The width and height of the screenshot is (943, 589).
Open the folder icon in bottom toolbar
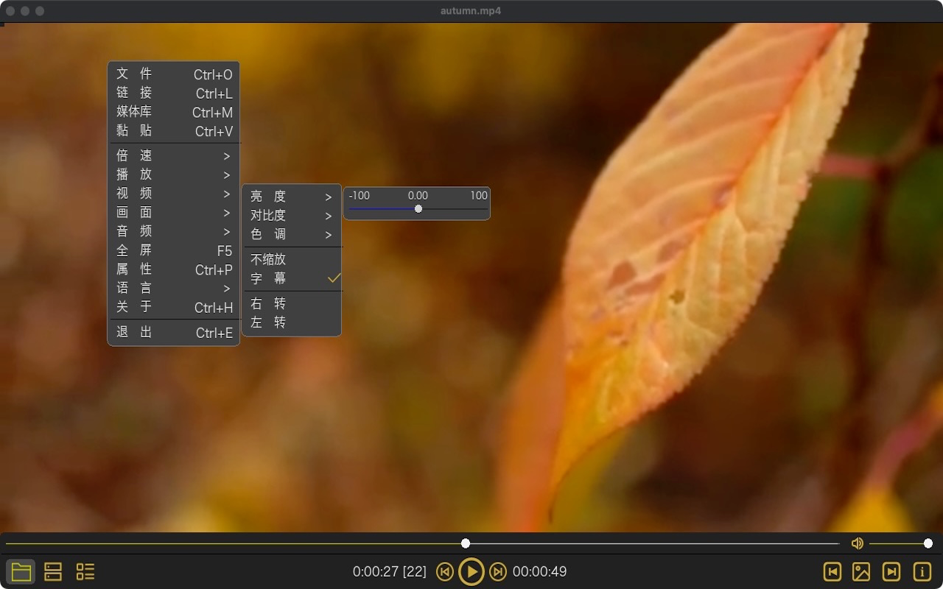21,571
